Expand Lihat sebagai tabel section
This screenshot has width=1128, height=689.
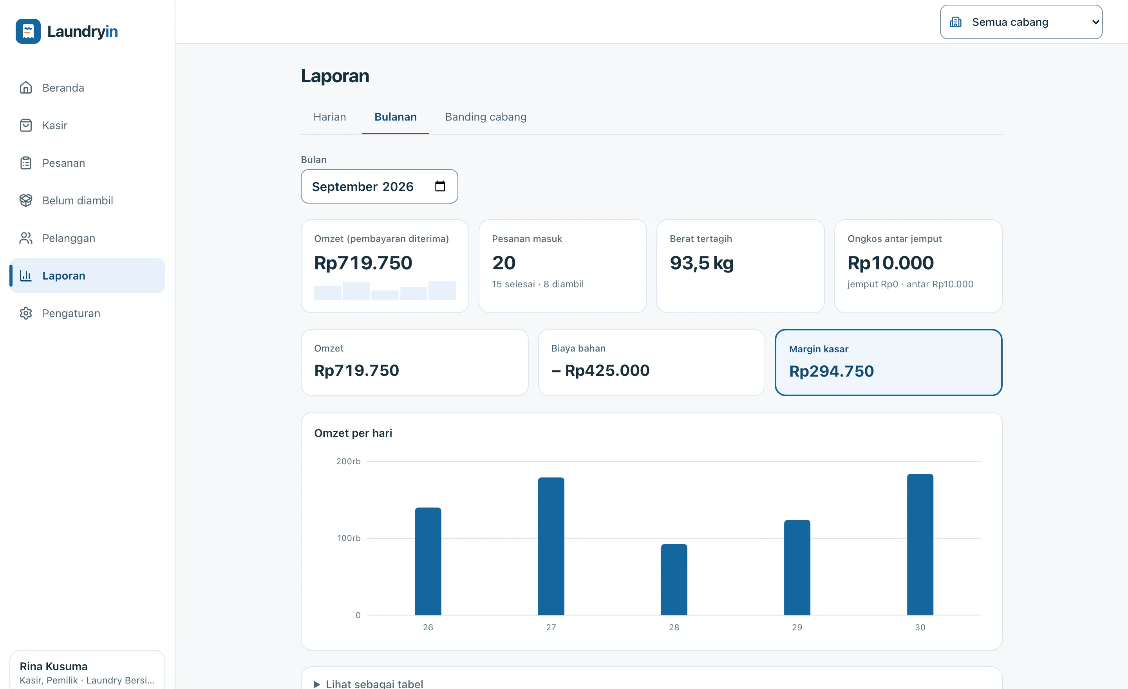click(369, 684)
